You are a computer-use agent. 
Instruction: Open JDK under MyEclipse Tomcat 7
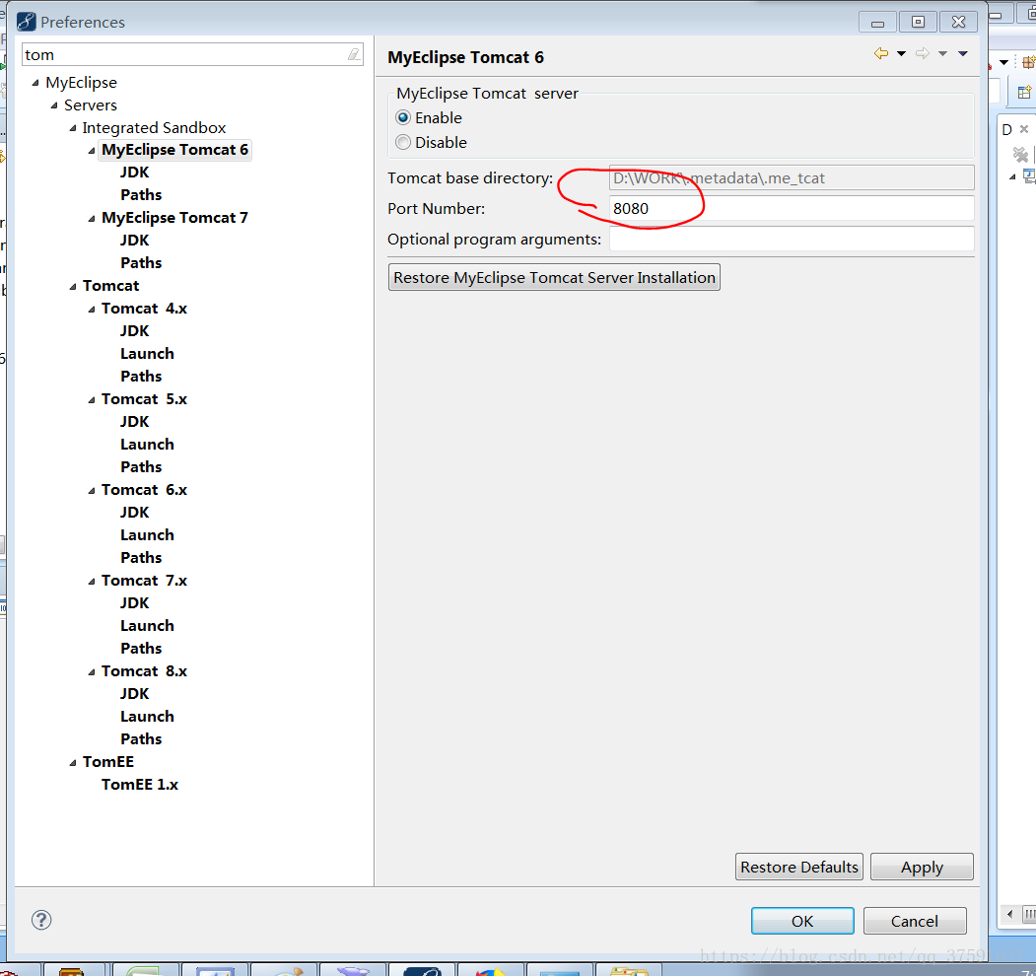(135, 241)
